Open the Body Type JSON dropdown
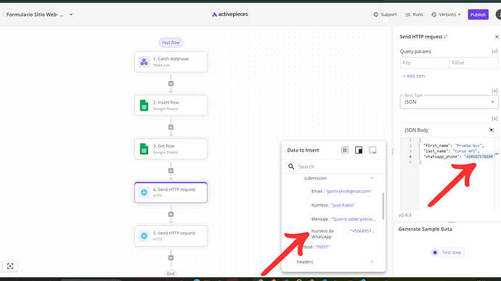This screenshot has height=281, width=501. [449, 102]
